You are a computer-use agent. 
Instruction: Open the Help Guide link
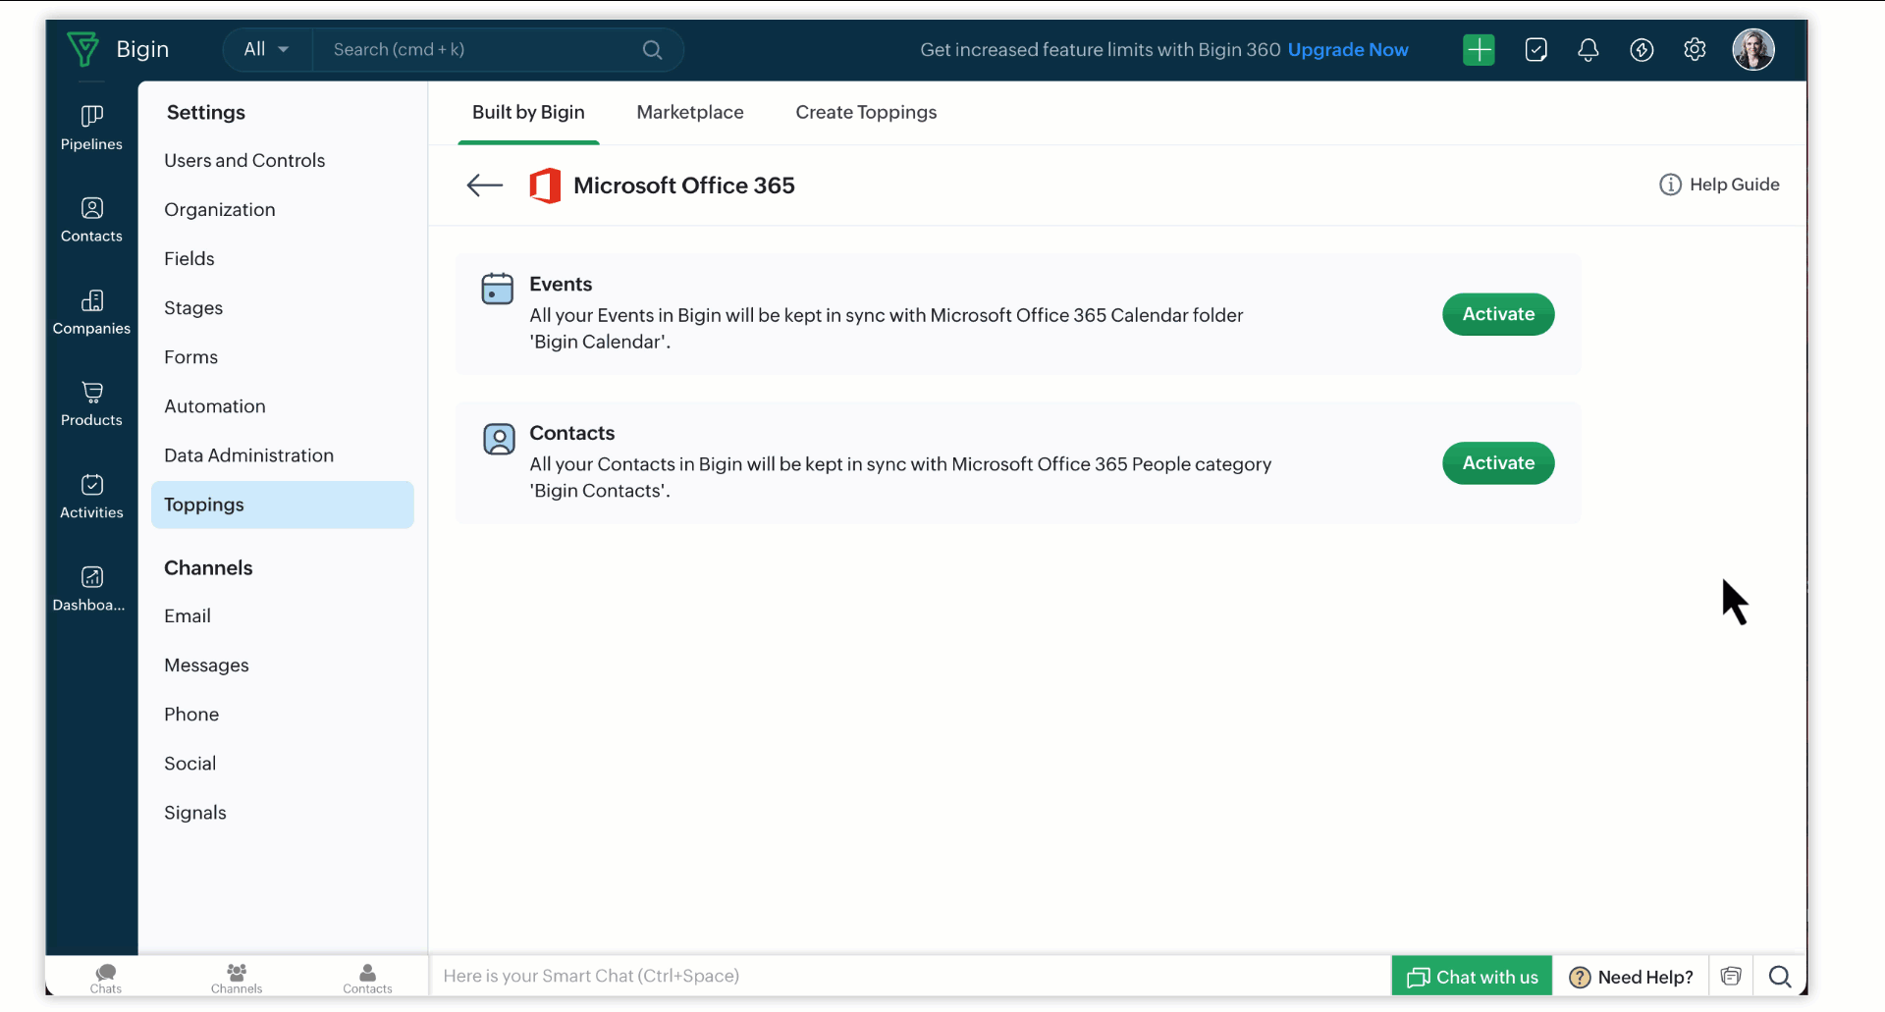click(1719, 185)
